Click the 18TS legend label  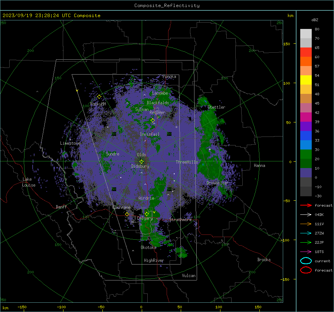click(x=319, y=252)
